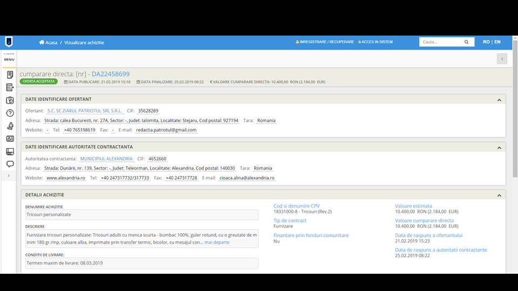The width and height of the screenshot is (518, 291).
Task: Open Inregistrare / Recuperare menu item
Action: (325, 42)
